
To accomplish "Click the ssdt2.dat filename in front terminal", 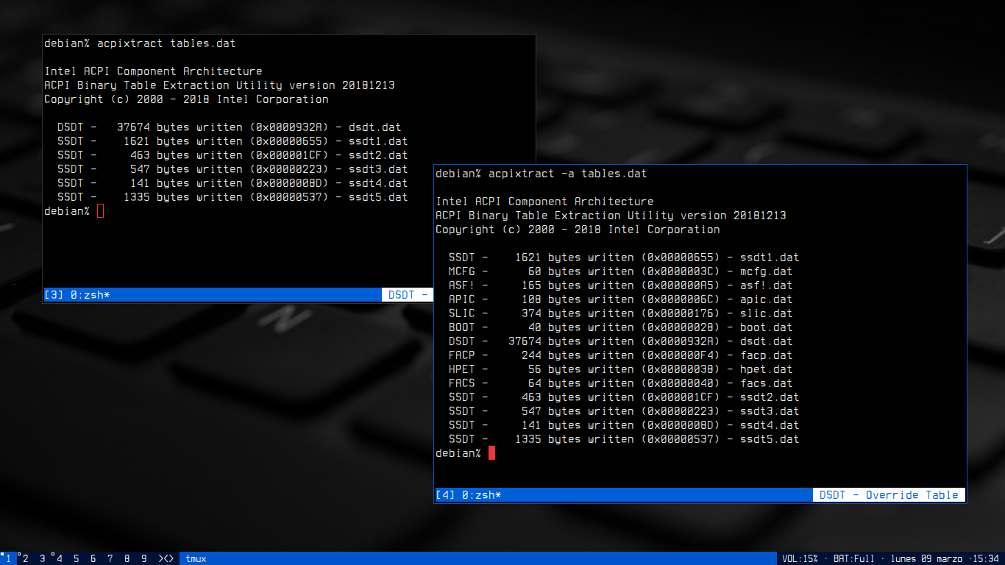I will click(770, 397).
